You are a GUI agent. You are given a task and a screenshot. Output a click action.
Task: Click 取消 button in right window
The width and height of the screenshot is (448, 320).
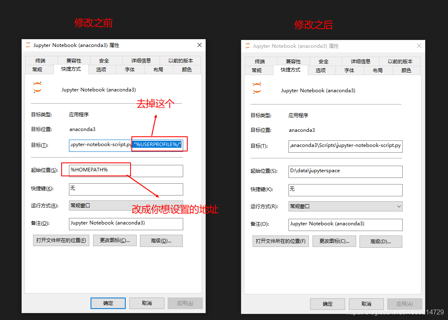pyautogui.click(x=366, y=304)
